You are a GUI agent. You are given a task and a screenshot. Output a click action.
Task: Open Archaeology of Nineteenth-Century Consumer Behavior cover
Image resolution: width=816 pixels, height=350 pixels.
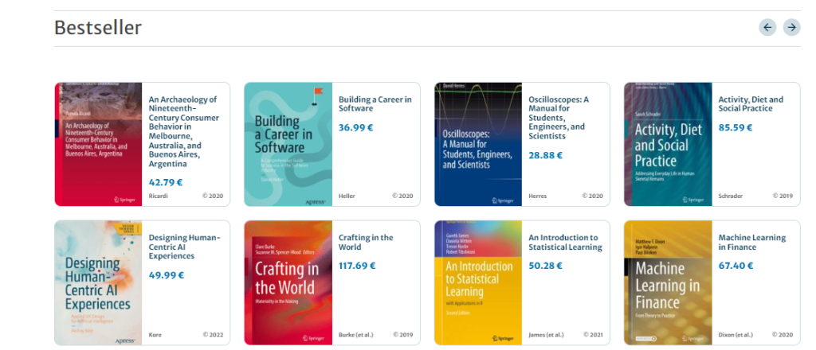[98, 144]
